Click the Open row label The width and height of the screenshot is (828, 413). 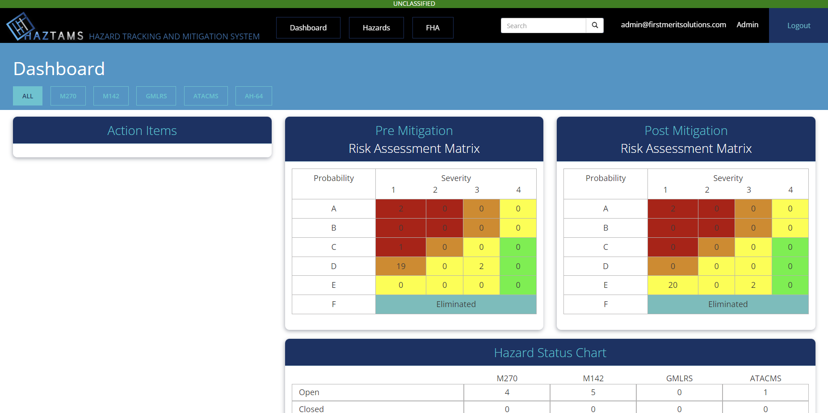click(309, 392)
